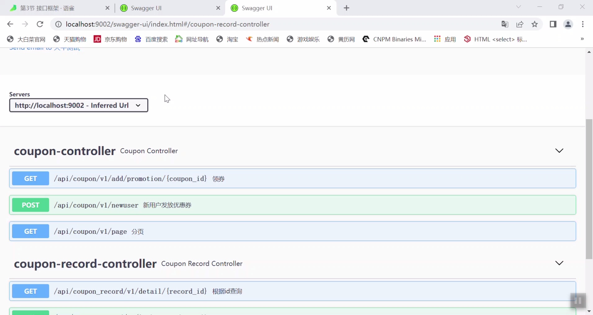Bookmark this page with star icon
The width and height of the screenshot is (593, 315).
click(x=535, y=24)
